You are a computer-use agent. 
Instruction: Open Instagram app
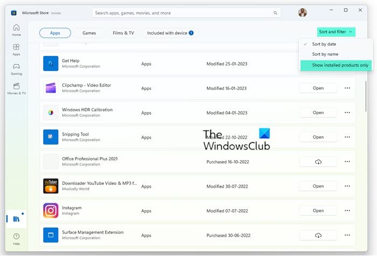(x=318, y=211)
